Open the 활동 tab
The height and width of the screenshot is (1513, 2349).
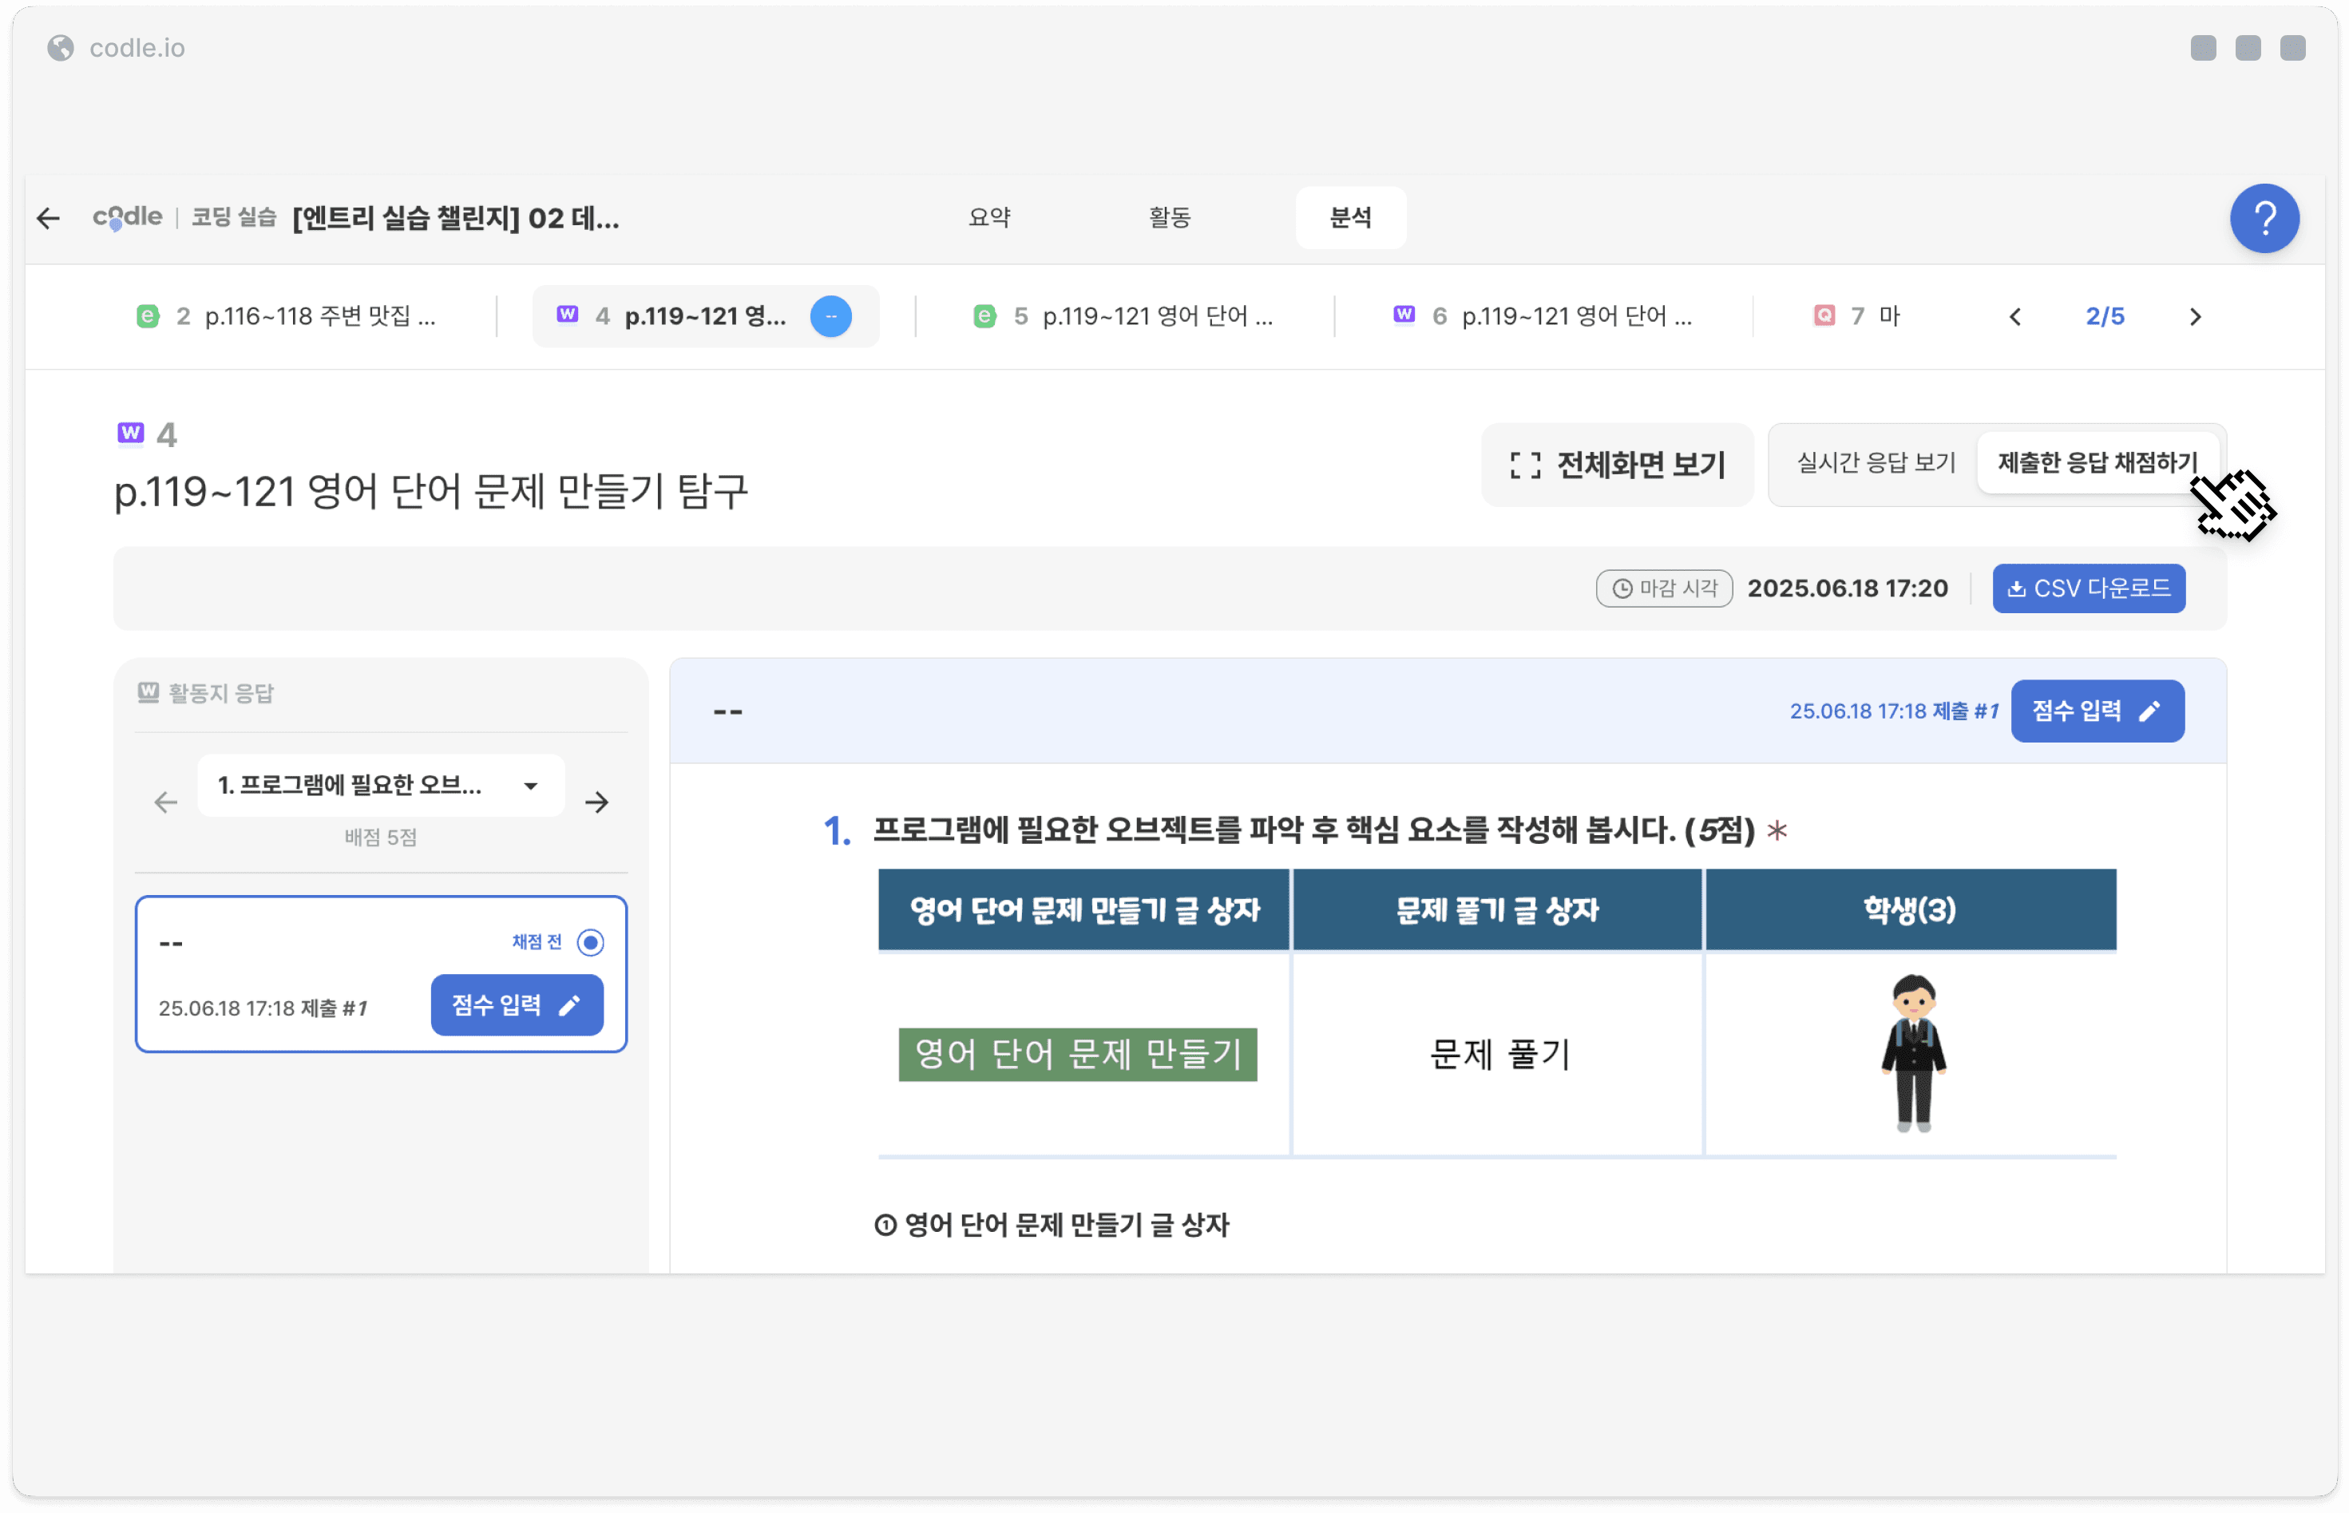point(1169,217)
